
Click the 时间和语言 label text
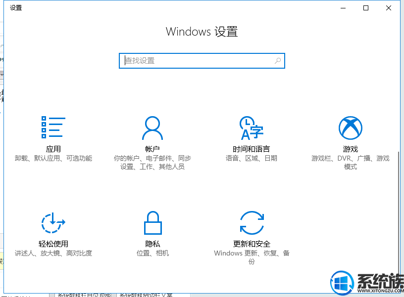(252, 149)
